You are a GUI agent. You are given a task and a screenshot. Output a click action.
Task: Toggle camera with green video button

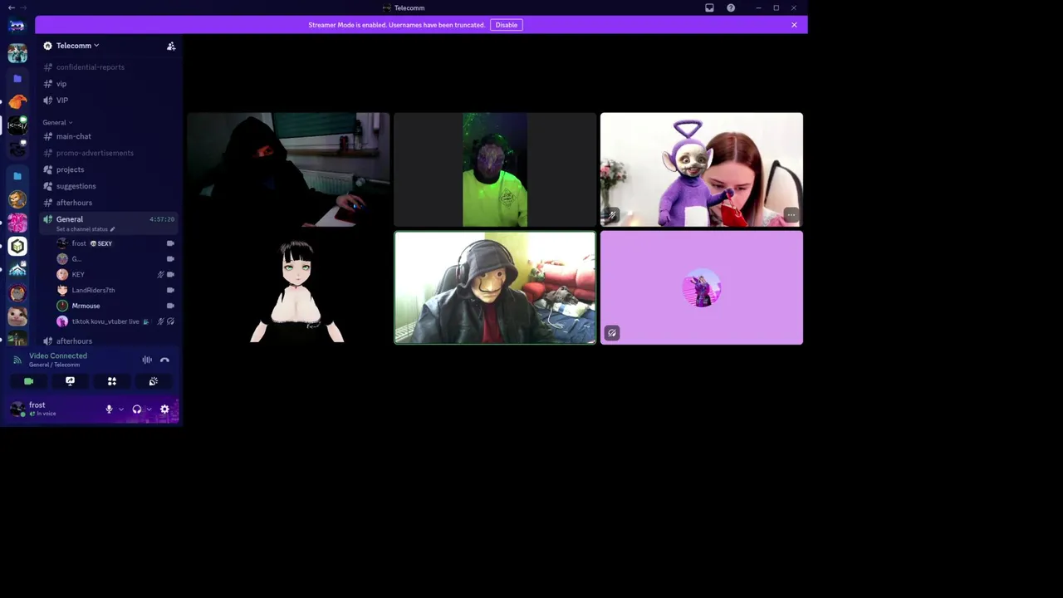coord(29,381)
